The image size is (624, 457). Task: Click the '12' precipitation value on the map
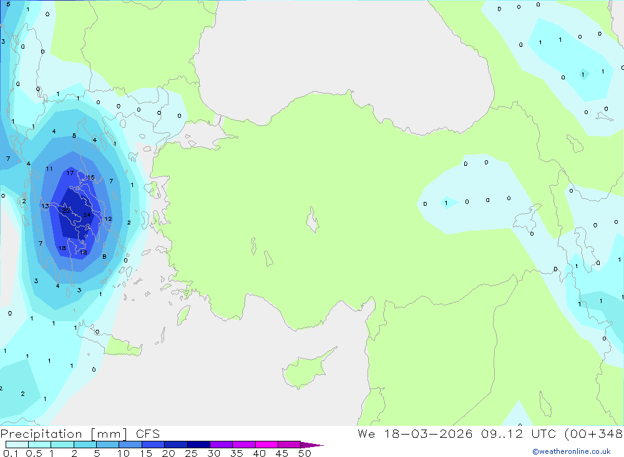point(108,219)
